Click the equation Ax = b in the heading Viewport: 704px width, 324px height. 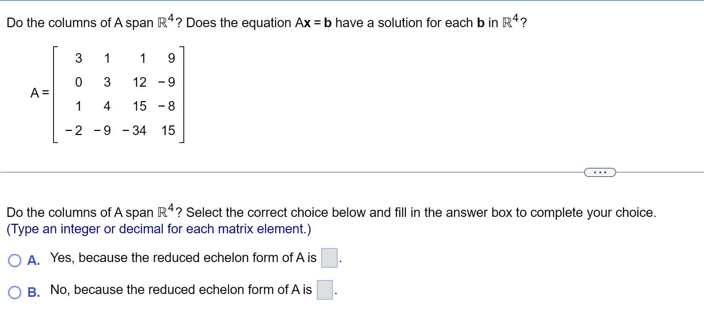(x=312, y=23)
